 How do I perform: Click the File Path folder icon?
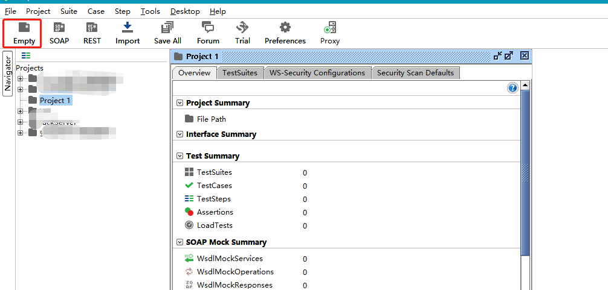click(189, 119)
